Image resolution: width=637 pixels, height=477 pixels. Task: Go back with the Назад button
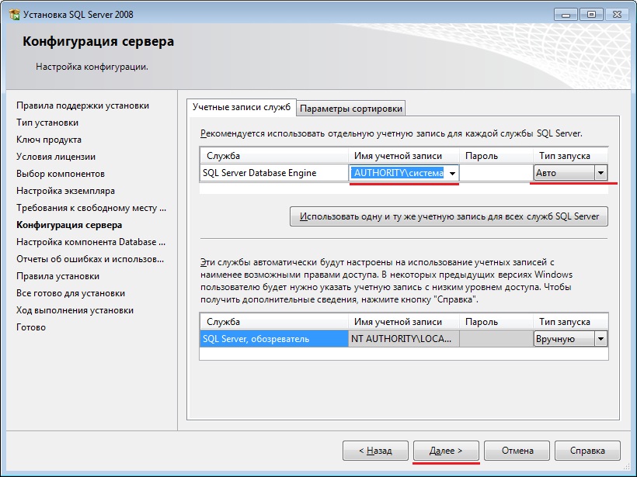(375, 451)
